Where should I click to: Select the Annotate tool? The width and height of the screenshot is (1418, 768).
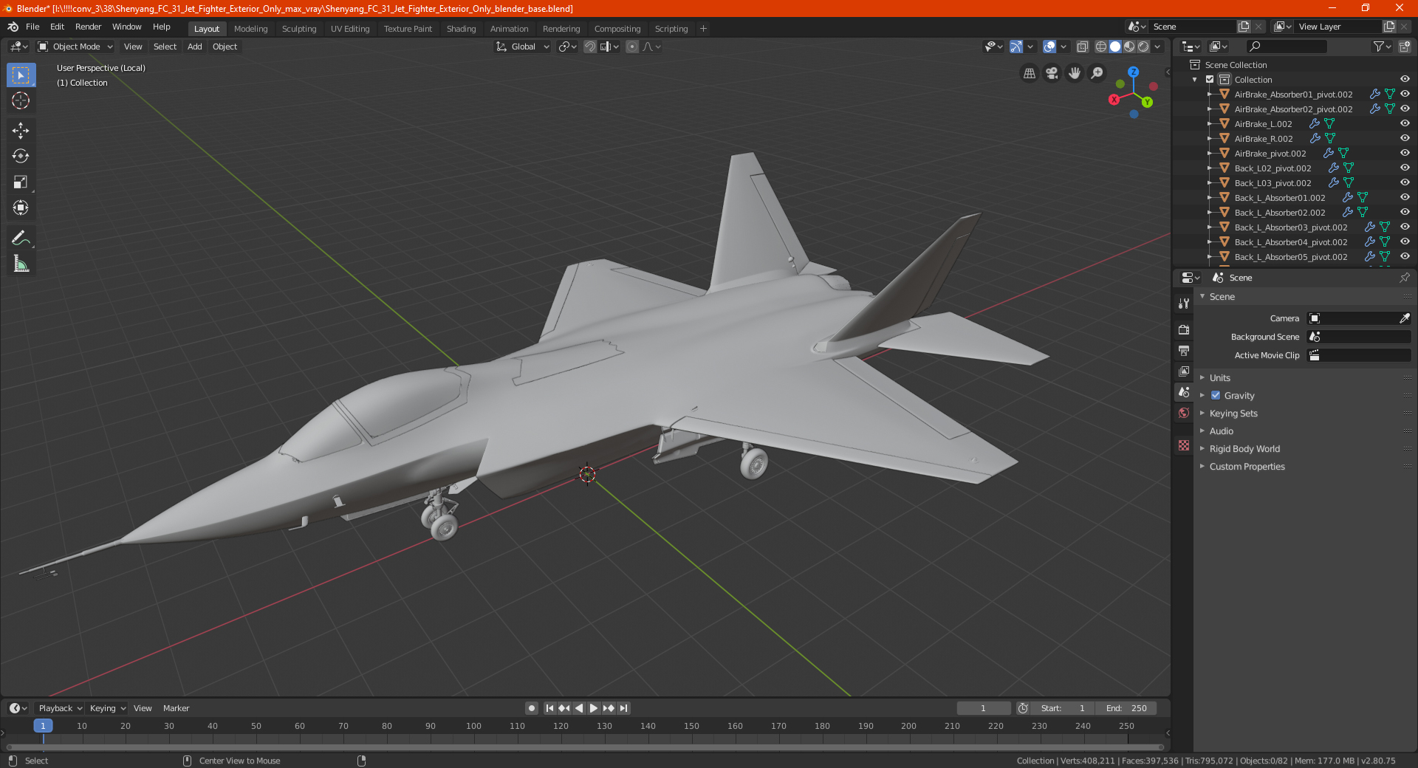[21, 239]
